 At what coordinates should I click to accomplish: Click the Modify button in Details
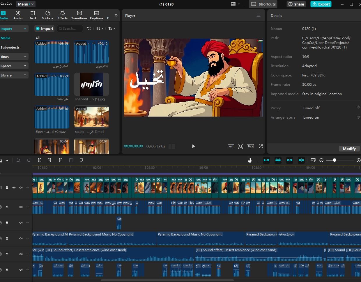point(349,149)
